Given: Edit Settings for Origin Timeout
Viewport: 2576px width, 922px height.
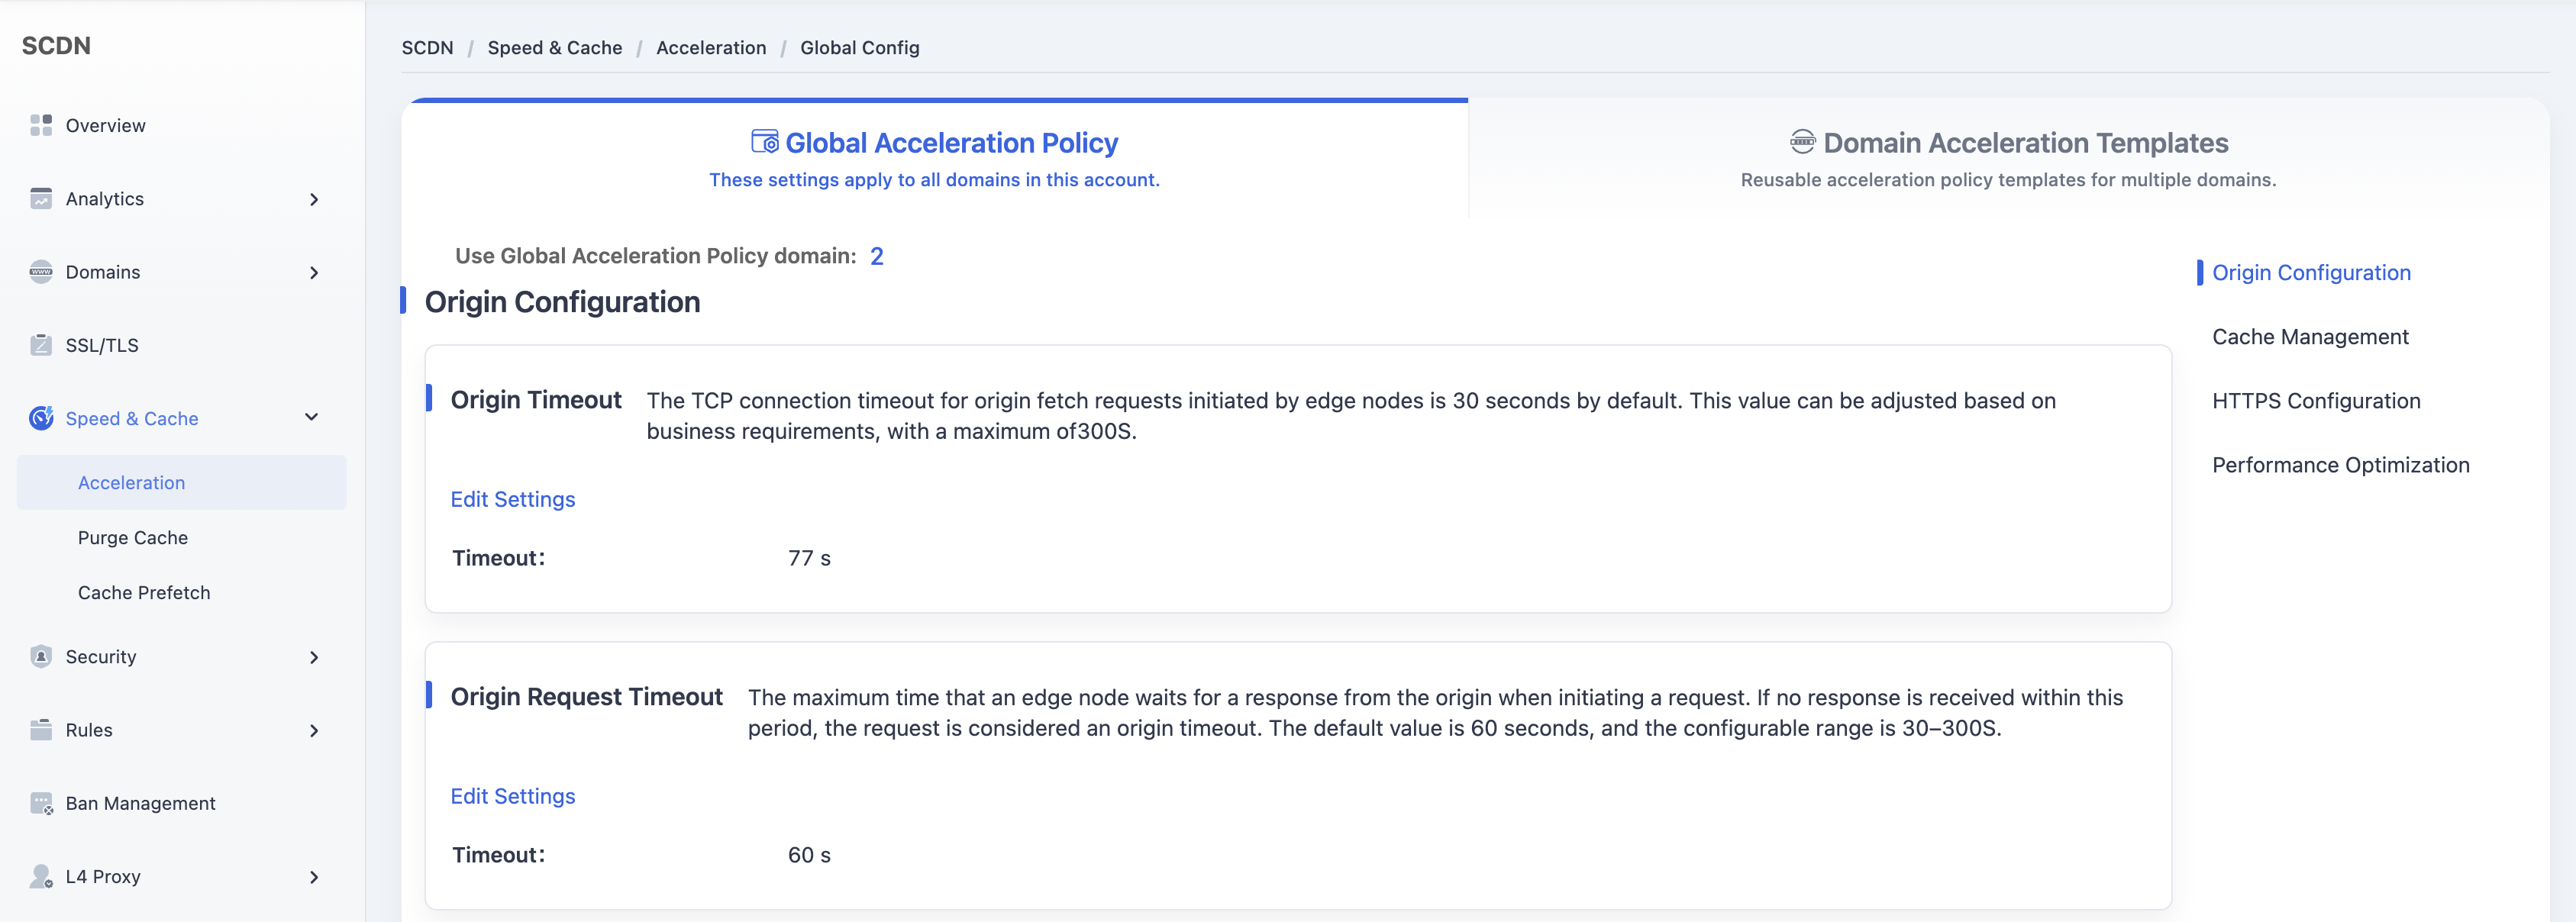Looking at the screenshot, I should [513, 499].
